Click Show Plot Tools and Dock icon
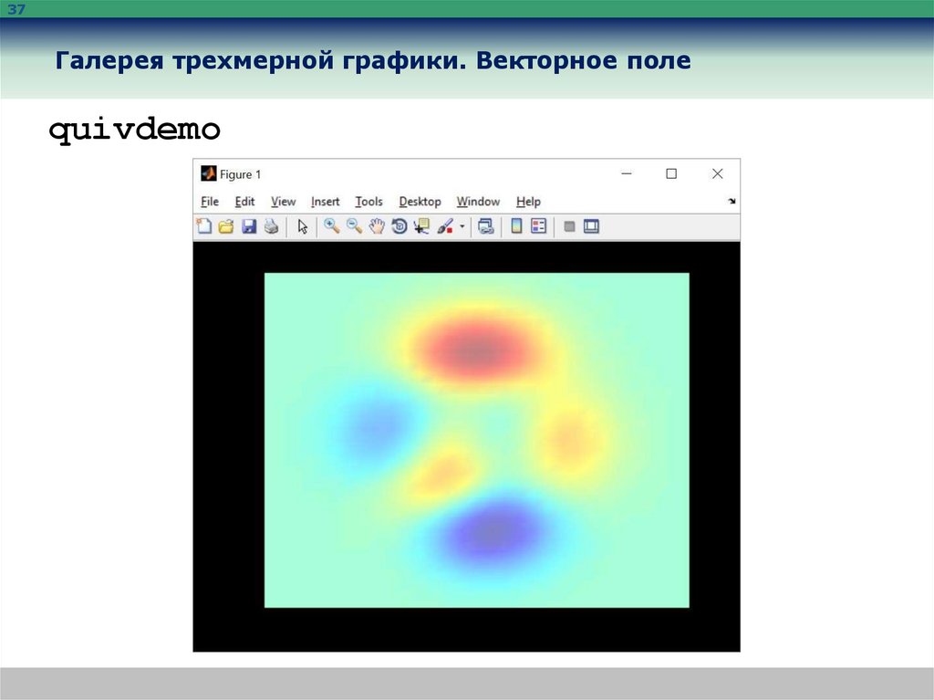The image size is (934, 700). [x=591, y=226]
